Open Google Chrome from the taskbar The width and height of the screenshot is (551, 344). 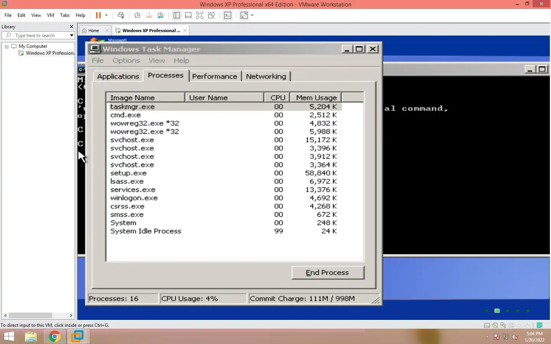coord(54,337)
